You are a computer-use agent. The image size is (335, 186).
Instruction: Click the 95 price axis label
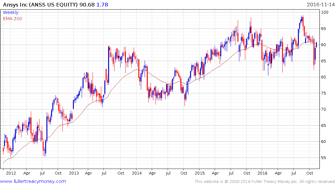[x=323, y=29]
